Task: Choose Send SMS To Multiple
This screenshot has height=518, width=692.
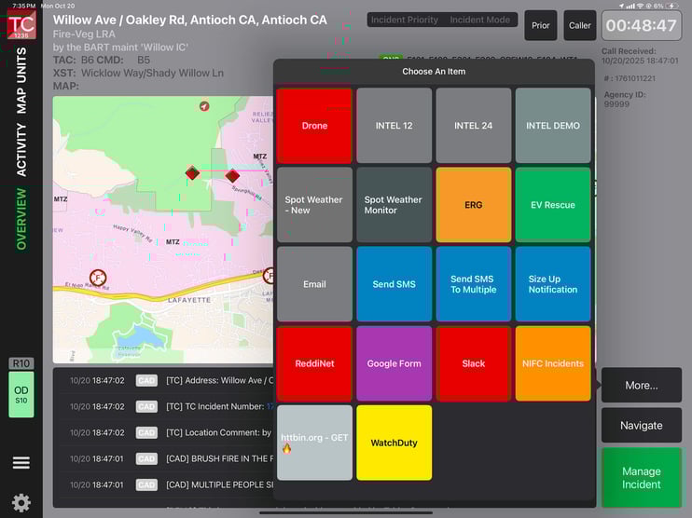Action: 473,284
